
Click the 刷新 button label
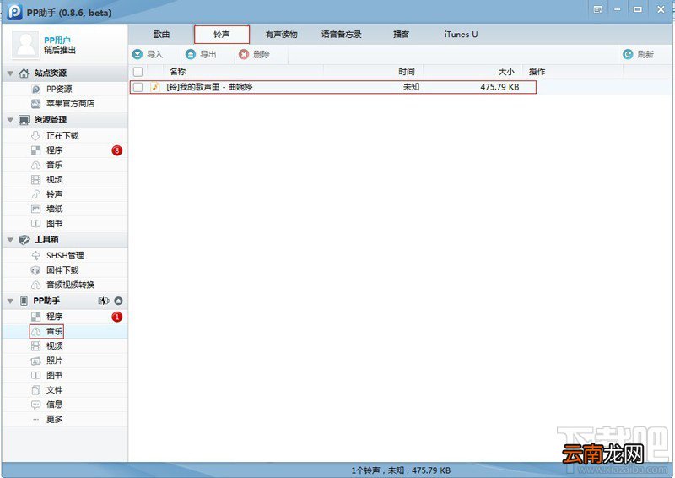(645, 54)
